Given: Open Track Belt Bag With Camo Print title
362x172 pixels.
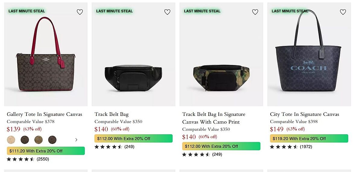Looking at the screenshot, I should coord(214,118).
